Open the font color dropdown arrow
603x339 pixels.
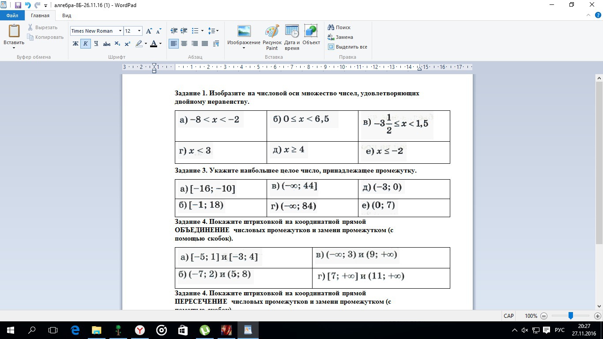pos(160,44)
